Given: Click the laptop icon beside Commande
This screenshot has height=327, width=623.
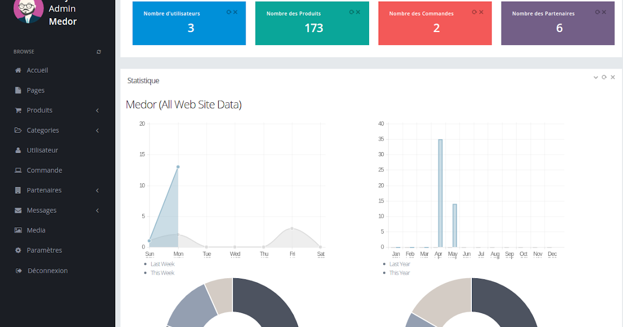Looking at the screenshot, I should (18, 170).
